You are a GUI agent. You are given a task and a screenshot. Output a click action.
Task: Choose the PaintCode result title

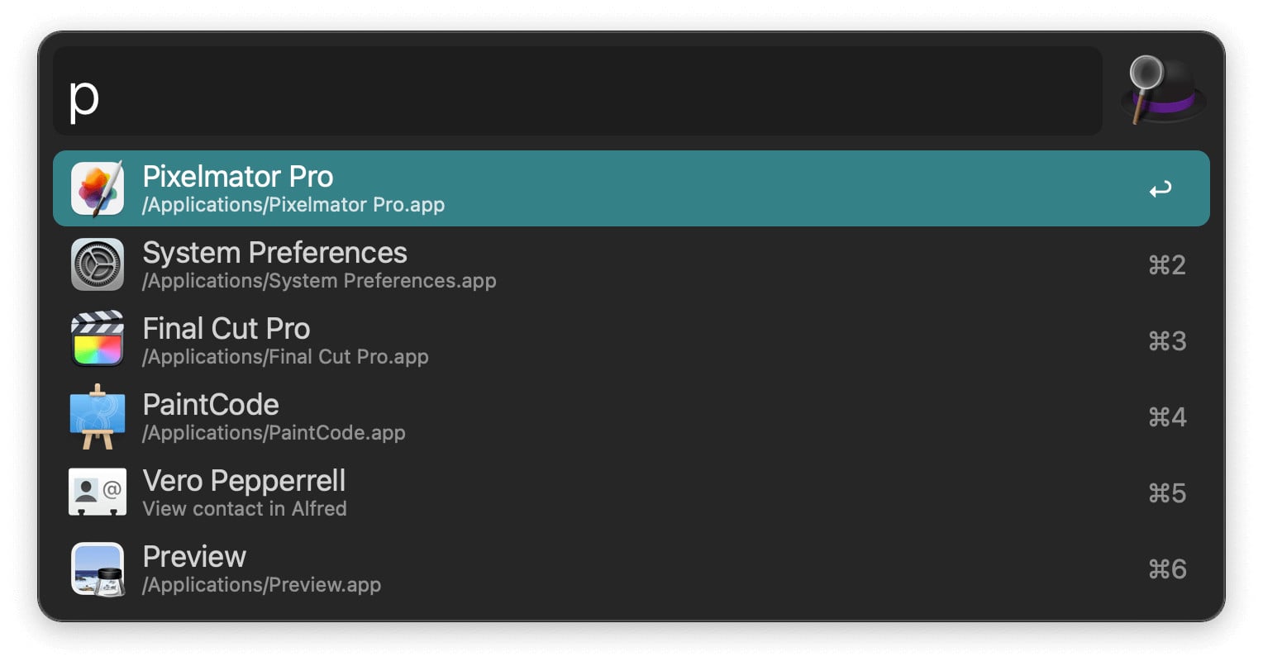pyautogui.click(x=211, y=405)
